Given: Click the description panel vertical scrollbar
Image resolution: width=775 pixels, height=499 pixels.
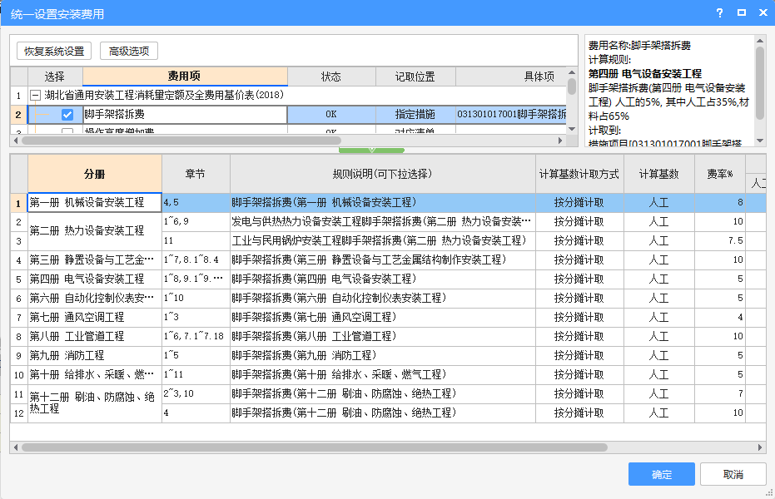Looking at the screenshot, I should point(760,83).
